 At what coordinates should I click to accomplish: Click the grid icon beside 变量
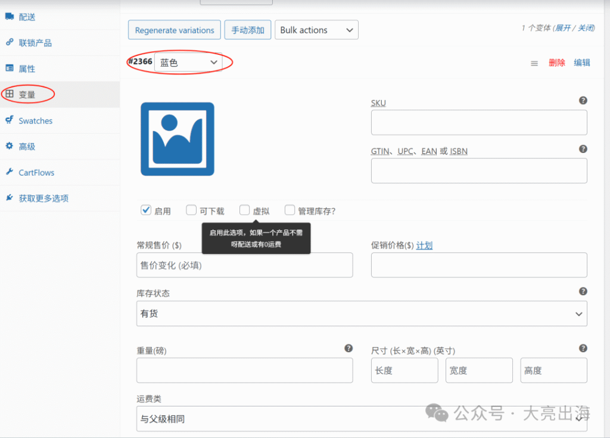tap(10, 93)
